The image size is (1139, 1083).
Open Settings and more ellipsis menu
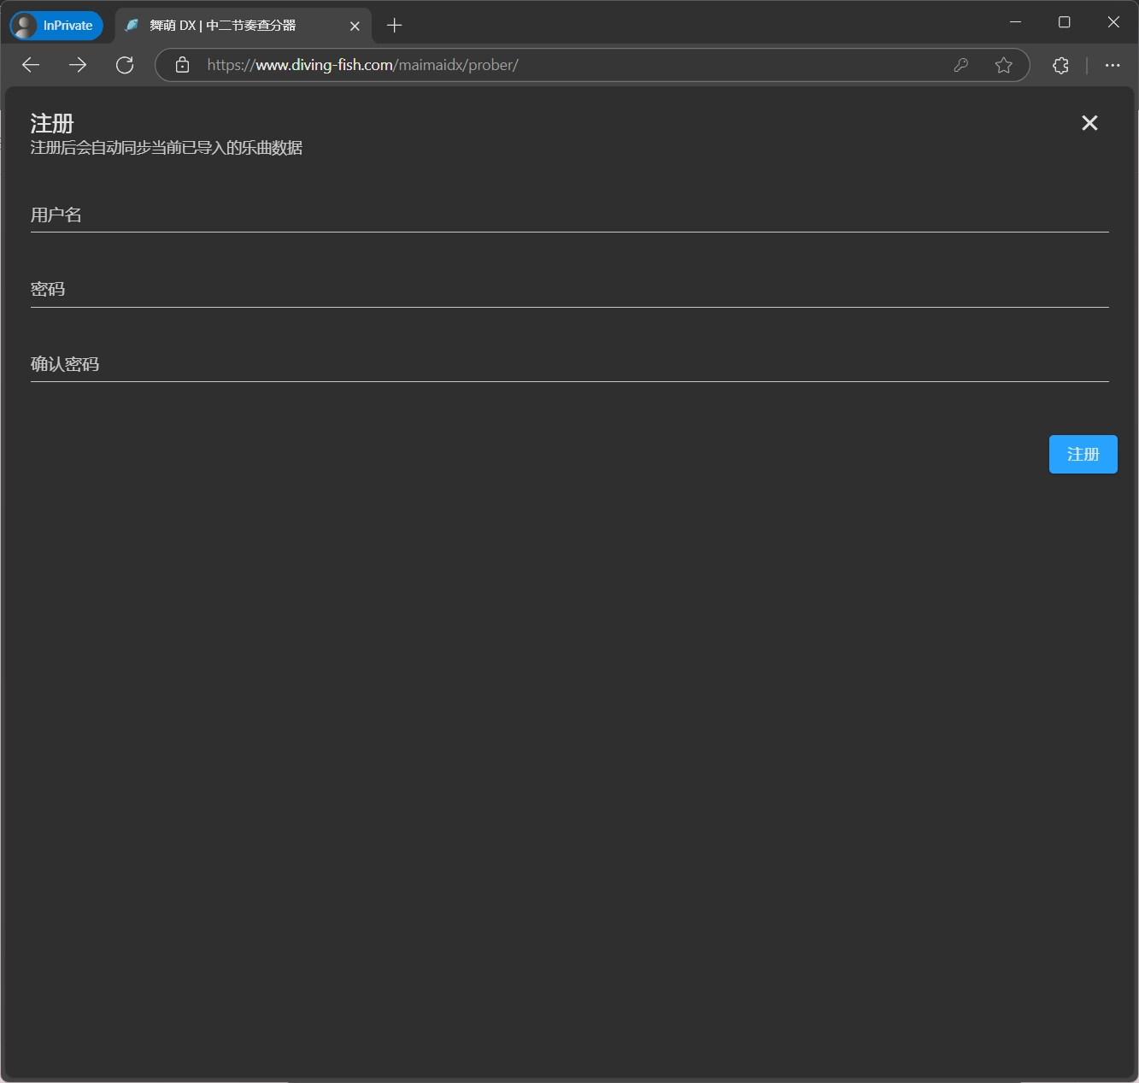point(1112,65)
